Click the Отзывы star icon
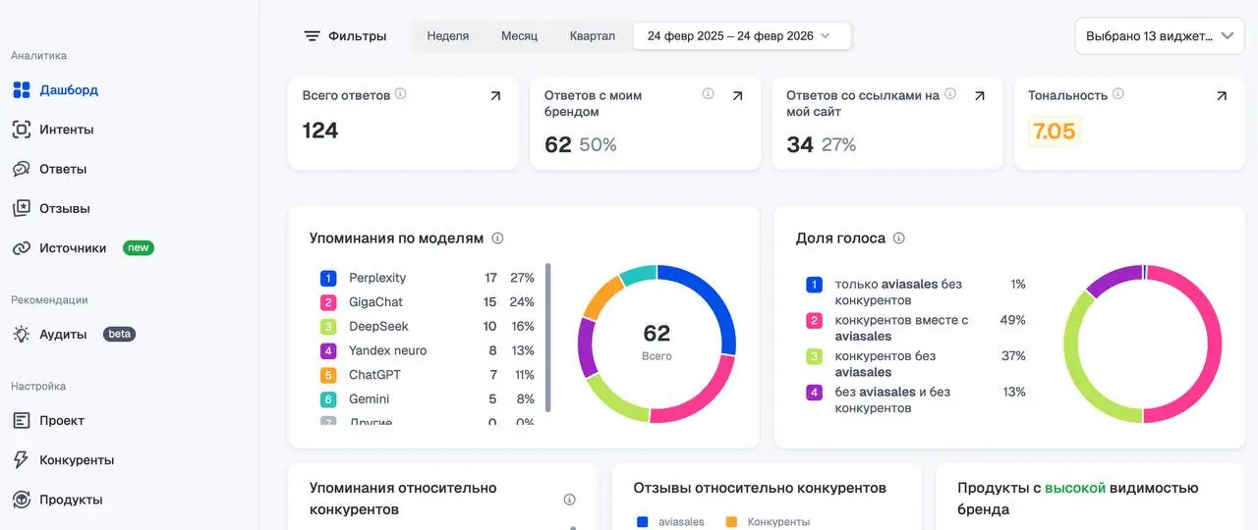 (22, 208)
